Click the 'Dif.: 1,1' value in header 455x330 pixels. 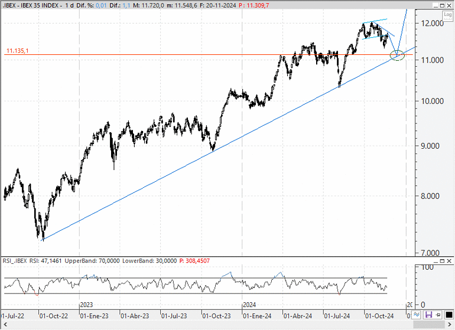coord(120,5)
